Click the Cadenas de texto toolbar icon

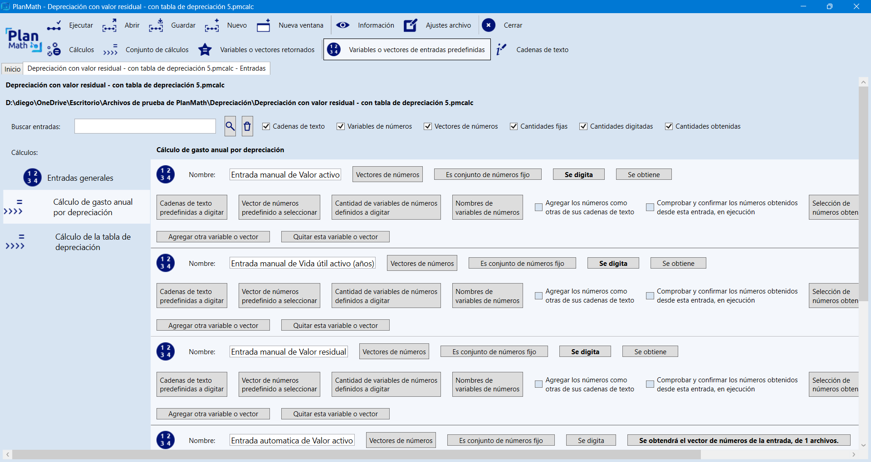tap(501, 50)
